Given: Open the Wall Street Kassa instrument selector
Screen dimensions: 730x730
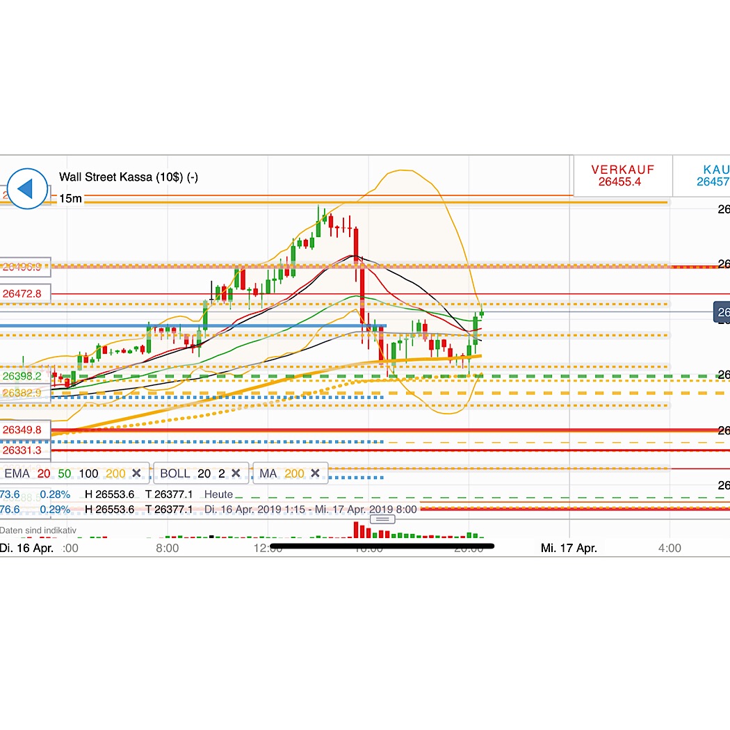Looking at the screenshot, I should 127,177.
